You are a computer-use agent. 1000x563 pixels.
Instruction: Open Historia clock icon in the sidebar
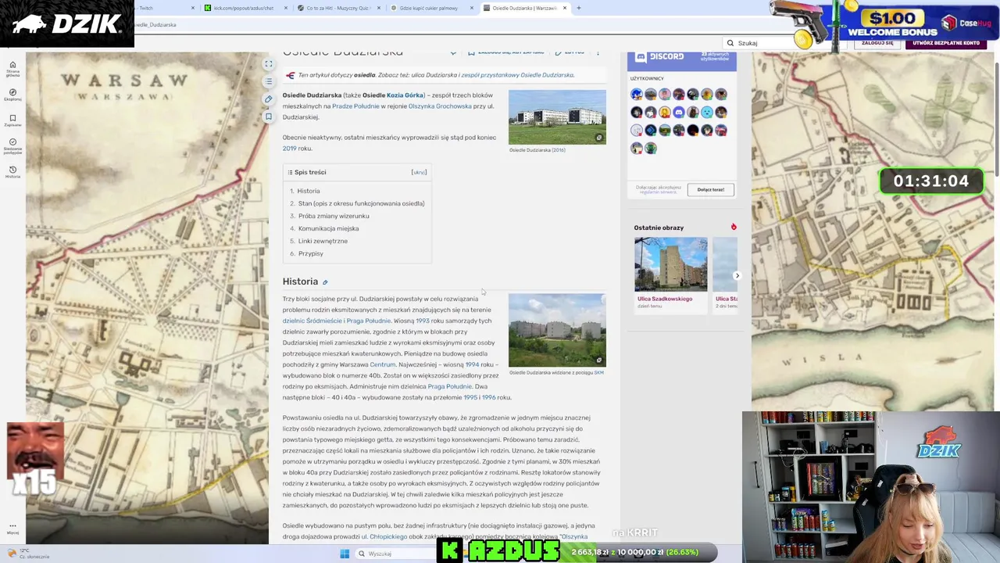click(12, 172)
